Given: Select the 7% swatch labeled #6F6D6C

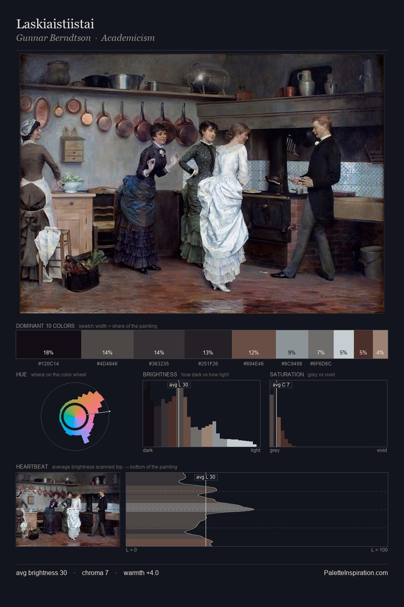Looking at the screenshot, I should (321, 344).
